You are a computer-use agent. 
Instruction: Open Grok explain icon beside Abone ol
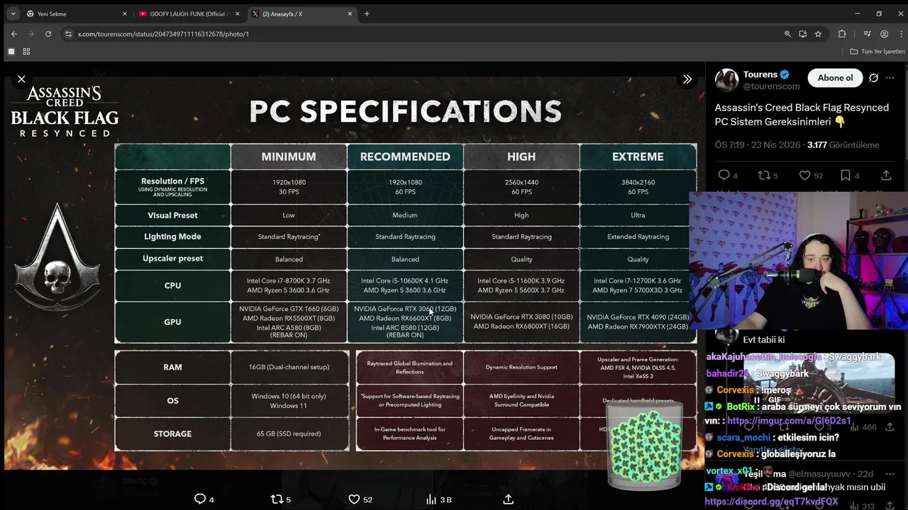tap(873, 78)
